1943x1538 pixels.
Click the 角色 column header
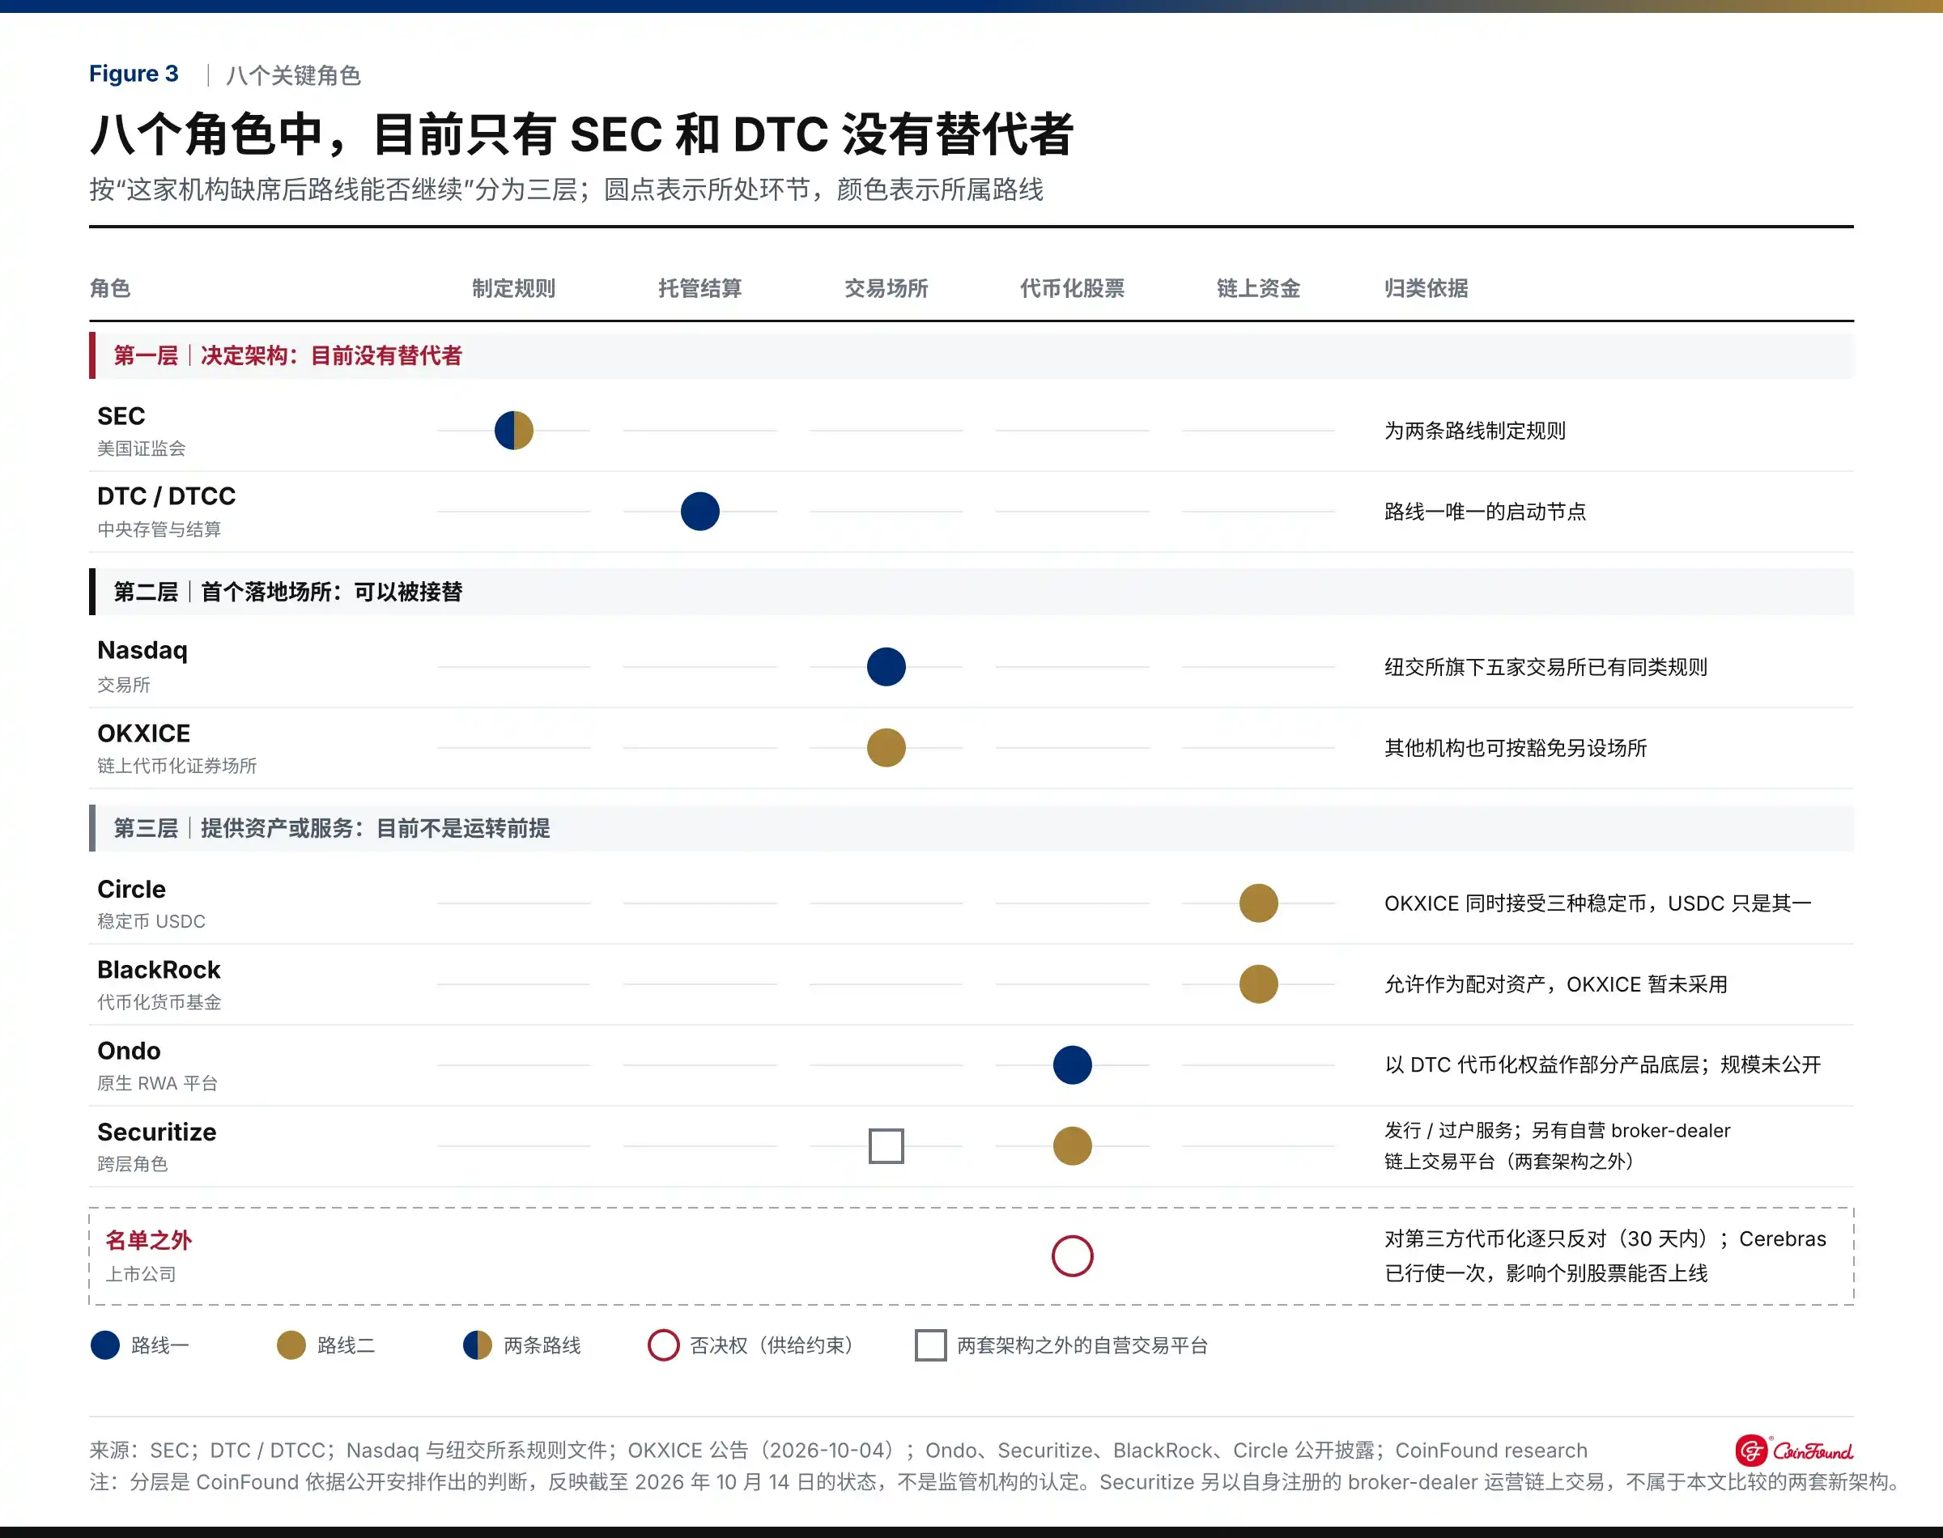110,288
